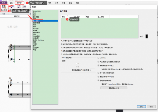The width and height of the screenshot is (158, 112).
Task: Switch to the 视图 view tab
Action: [x=77, y=3]
